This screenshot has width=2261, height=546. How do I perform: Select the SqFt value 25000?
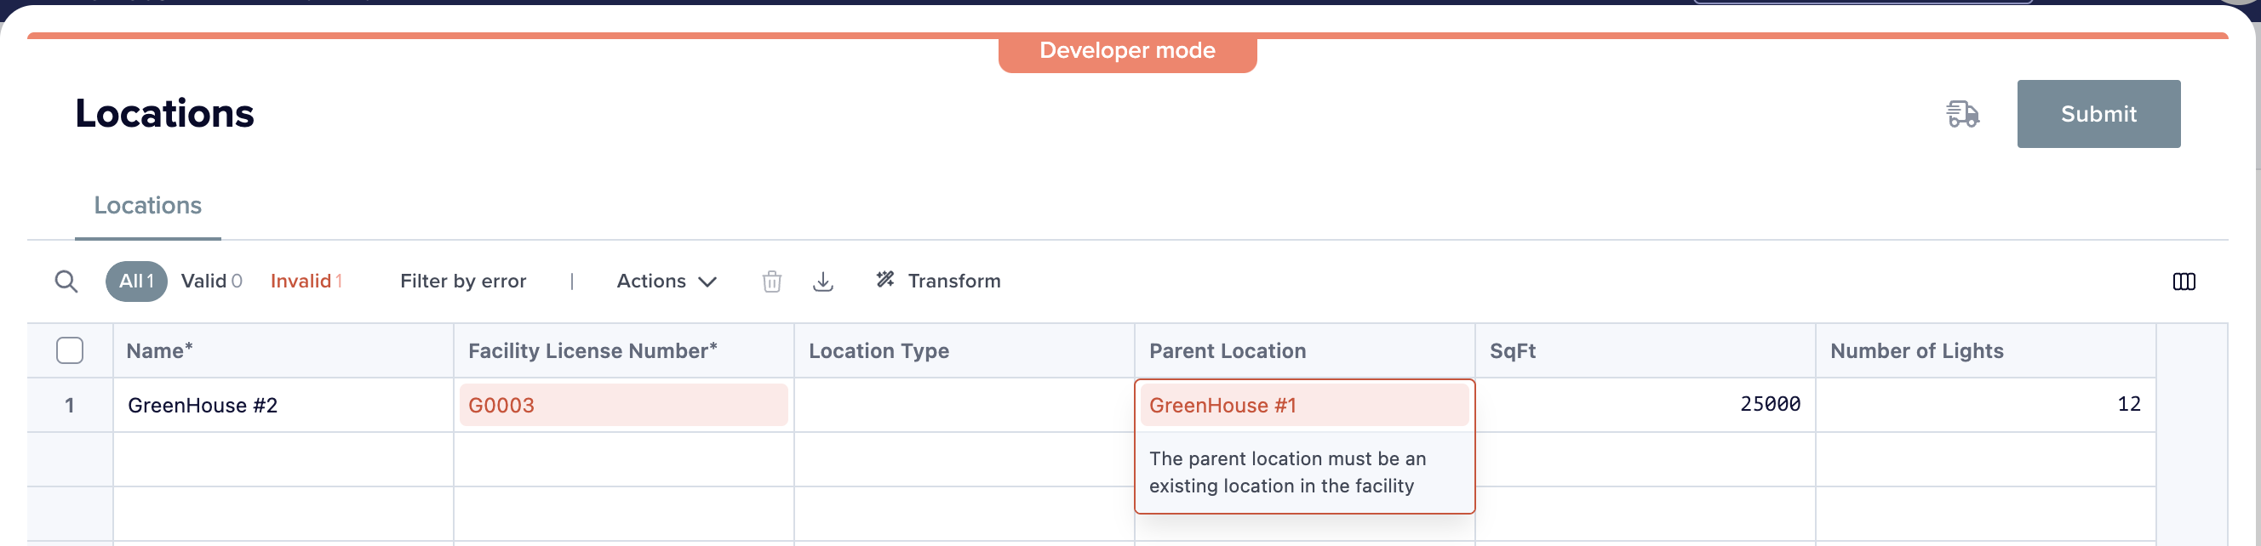pos(1646,405)
